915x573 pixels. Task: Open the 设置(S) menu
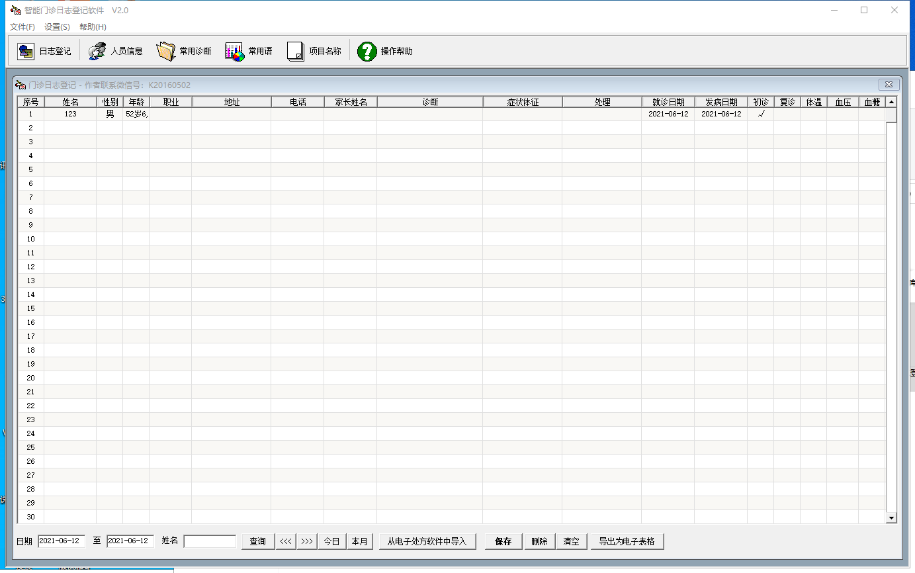pyautogui.click(x=57, y=27)
